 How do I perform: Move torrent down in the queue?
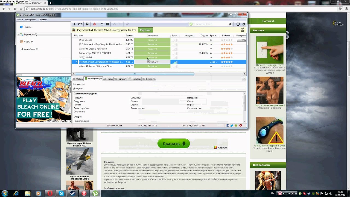120,24
